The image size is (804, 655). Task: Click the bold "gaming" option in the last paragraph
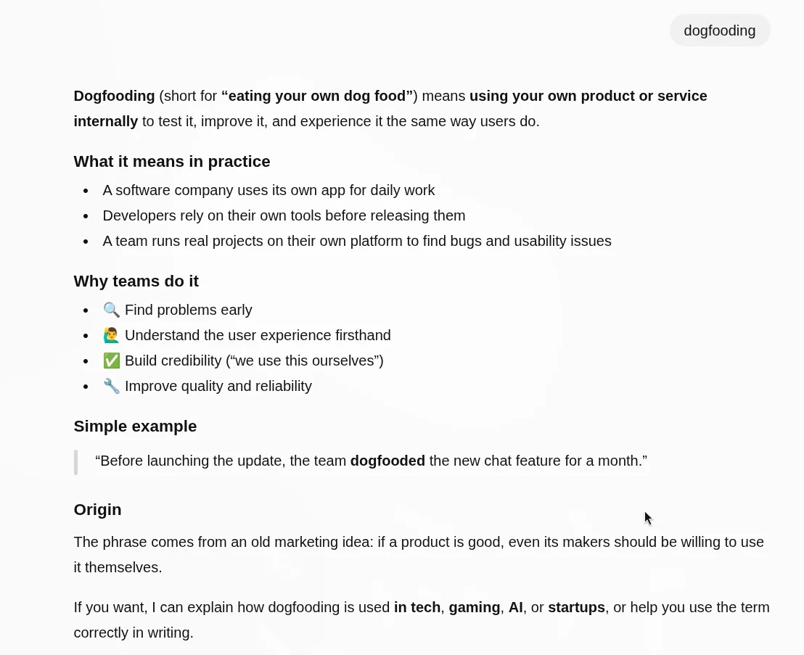pos(475,607)
